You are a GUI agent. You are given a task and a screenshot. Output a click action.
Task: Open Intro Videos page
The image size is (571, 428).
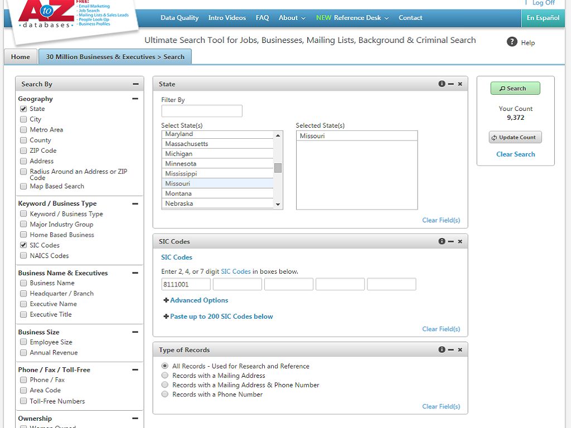point(227,18)
